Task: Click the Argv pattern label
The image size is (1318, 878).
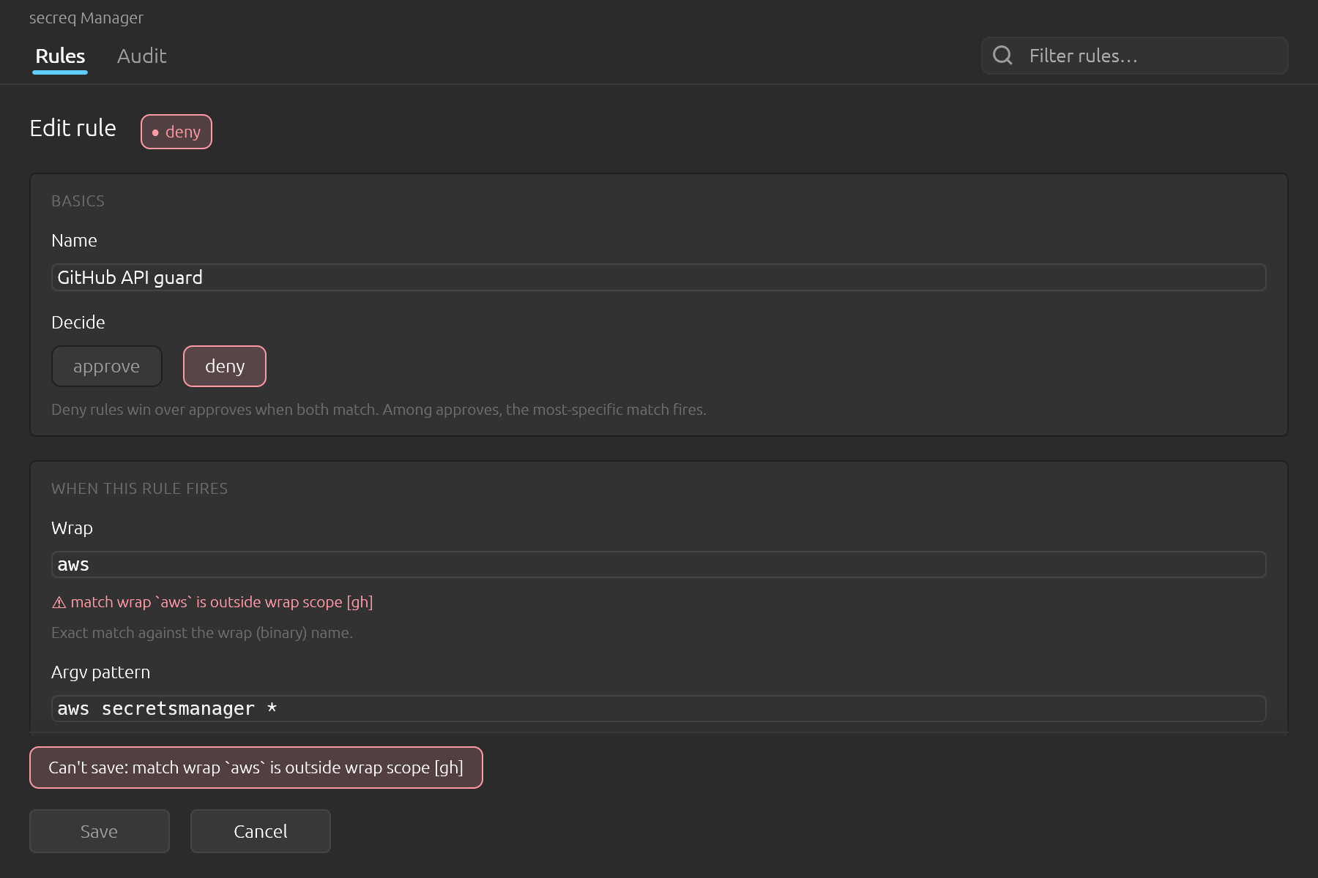Action: [x=101, y=672]
